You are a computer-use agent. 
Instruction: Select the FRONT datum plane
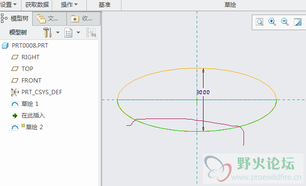click(31, 81)
